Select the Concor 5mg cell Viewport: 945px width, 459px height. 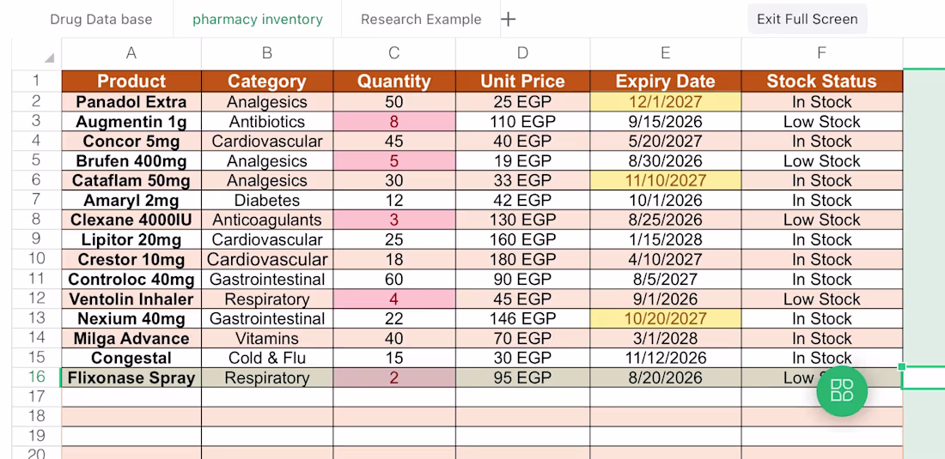131,142
